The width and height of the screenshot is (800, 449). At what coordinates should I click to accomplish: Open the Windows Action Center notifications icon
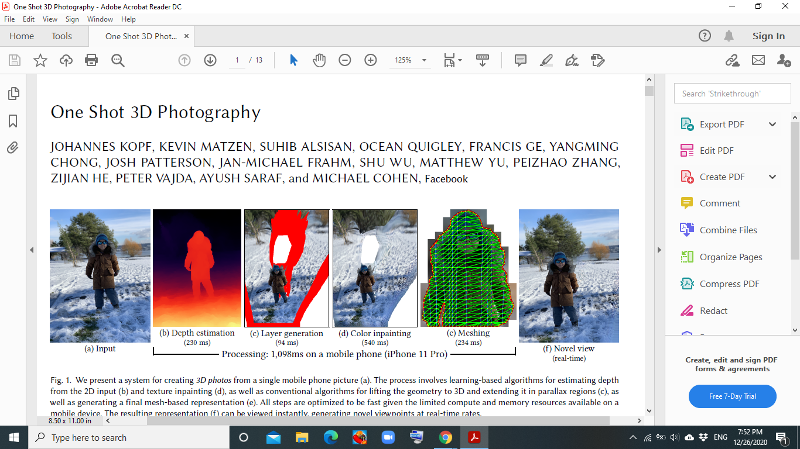(x=781, y=437)
